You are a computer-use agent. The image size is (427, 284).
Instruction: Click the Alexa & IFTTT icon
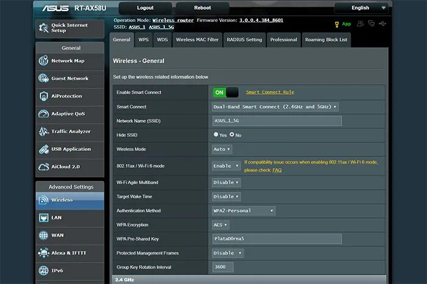click(x=43, y=253)
